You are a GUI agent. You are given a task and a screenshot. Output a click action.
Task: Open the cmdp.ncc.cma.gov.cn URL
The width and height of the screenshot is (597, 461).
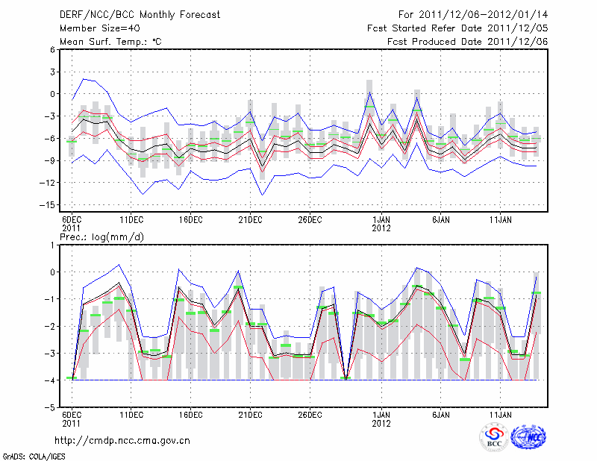tap(122, 440)
